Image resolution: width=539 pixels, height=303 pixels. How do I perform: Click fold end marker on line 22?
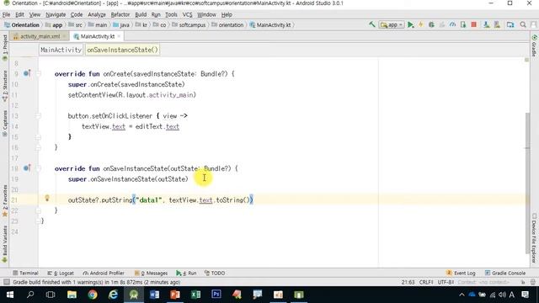[x=39, y=210]
